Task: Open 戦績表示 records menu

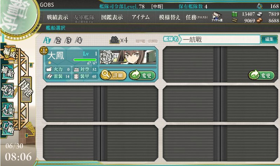Action: (x=57, y=17)
